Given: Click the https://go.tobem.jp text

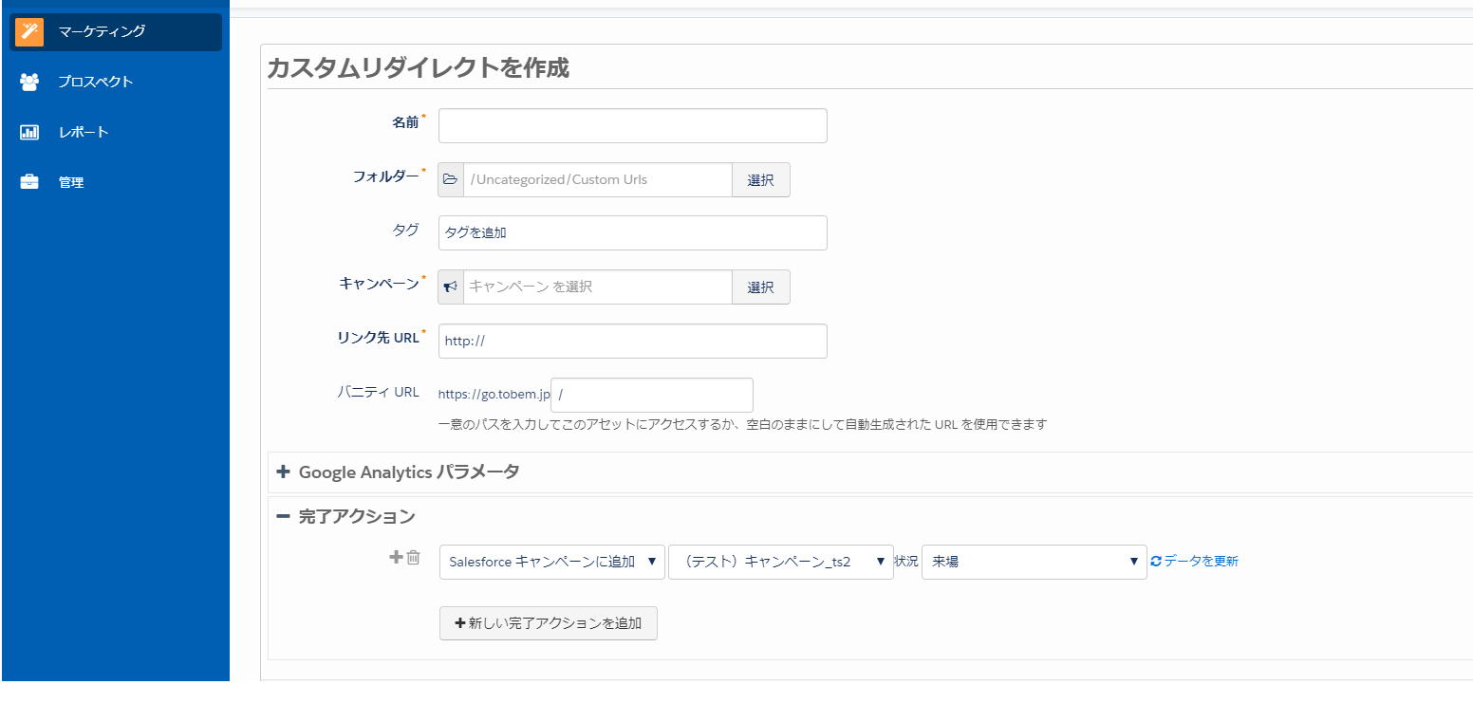Looking at the screenshot, I should pyautogui.click(x=494, y=395).
